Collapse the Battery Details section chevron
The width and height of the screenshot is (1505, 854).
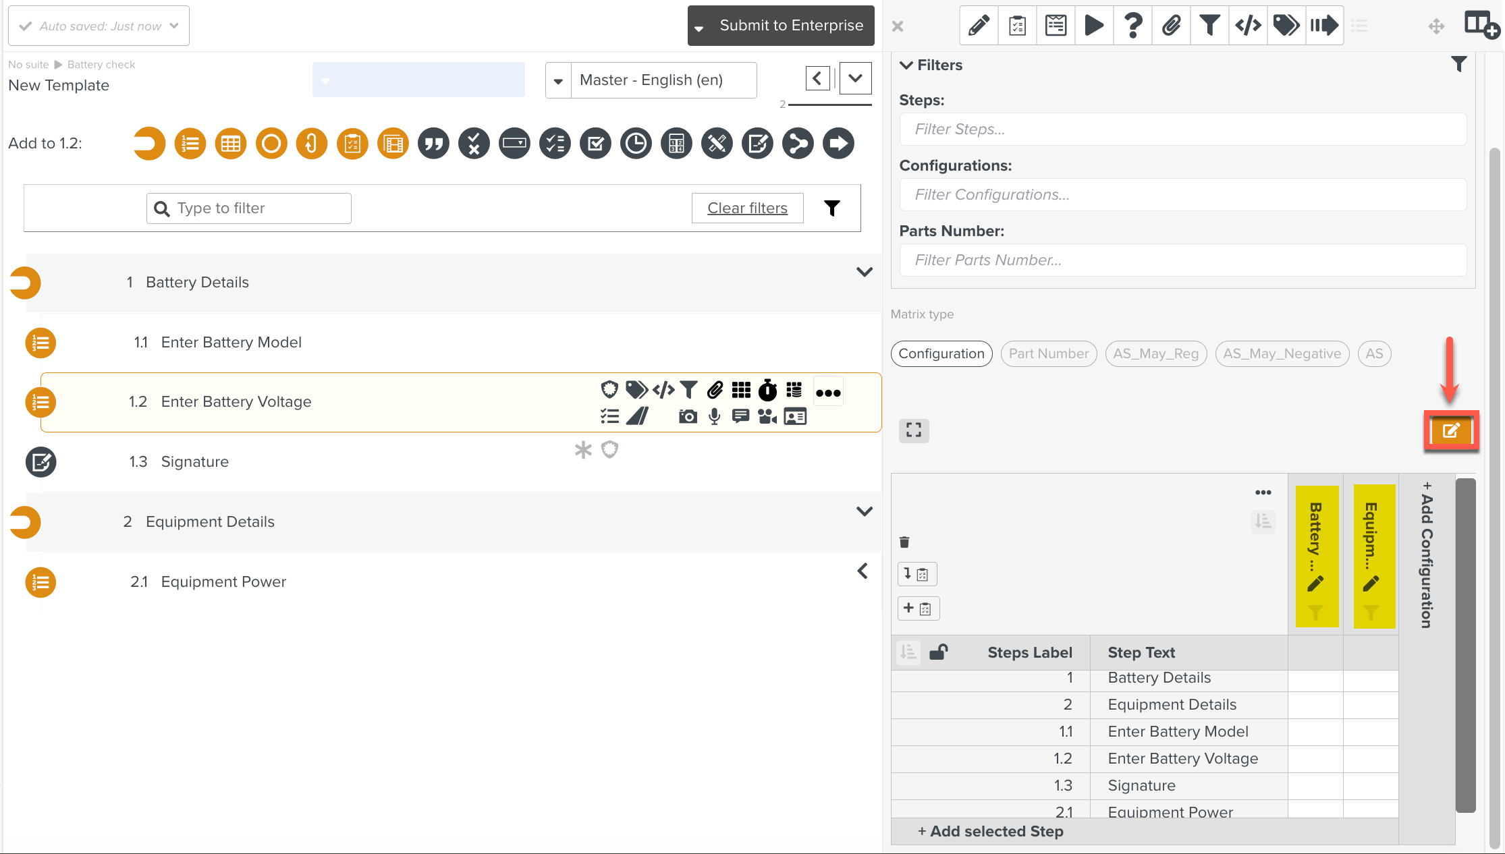click(x=864, y=272)
